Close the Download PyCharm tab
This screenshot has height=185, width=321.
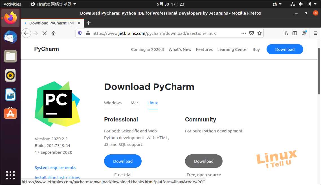click(x=79, y=23)
